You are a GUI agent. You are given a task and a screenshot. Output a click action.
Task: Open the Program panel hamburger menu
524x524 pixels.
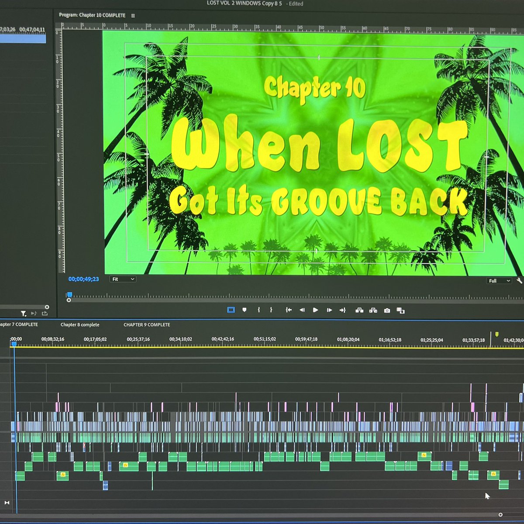[133, 16]
